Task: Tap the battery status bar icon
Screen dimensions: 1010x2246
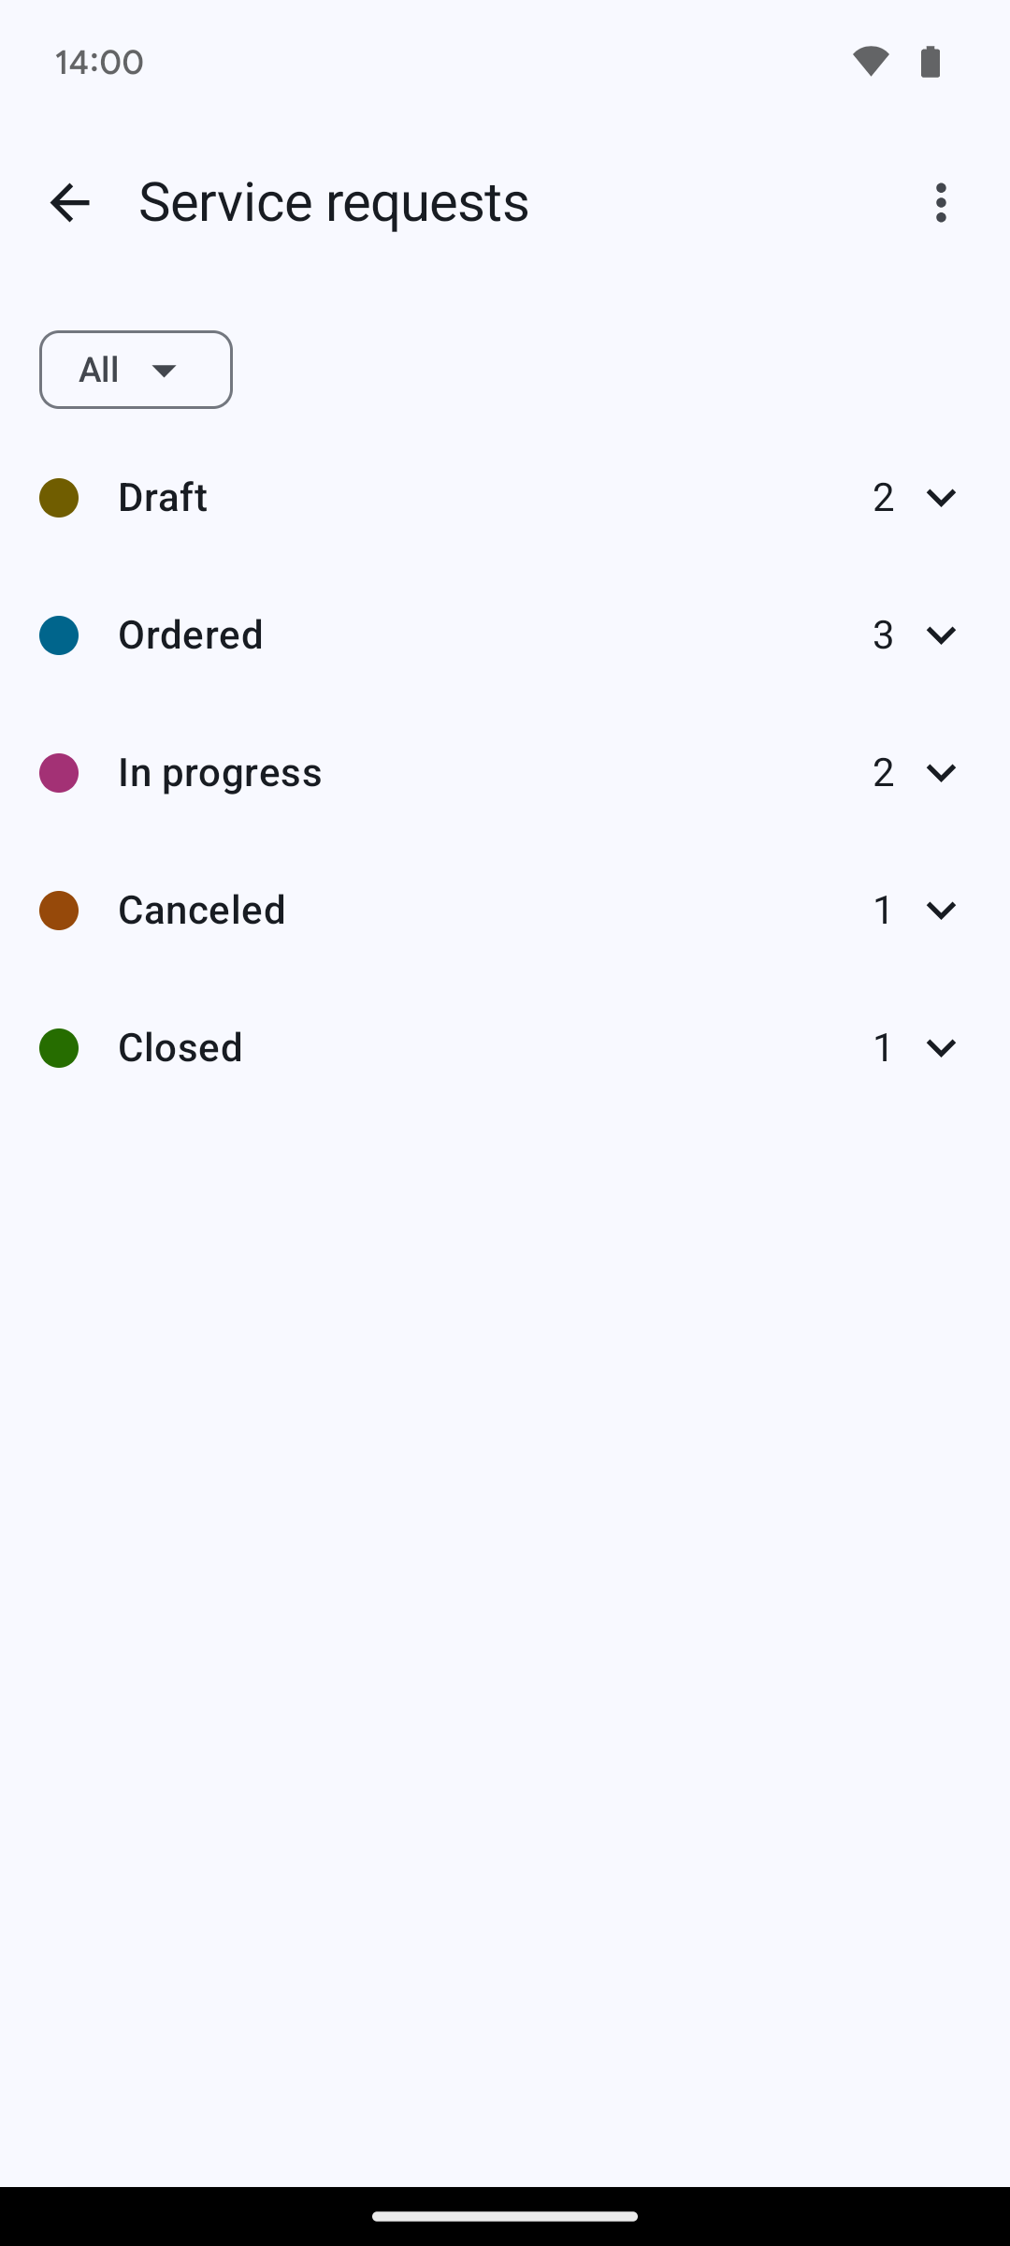Action: coord(931,62)
